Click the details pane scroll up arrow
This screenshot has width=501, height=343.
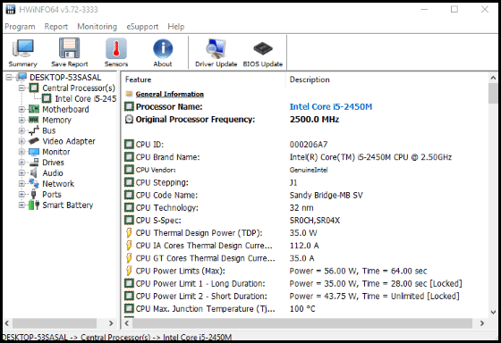(x=493, y=78)
